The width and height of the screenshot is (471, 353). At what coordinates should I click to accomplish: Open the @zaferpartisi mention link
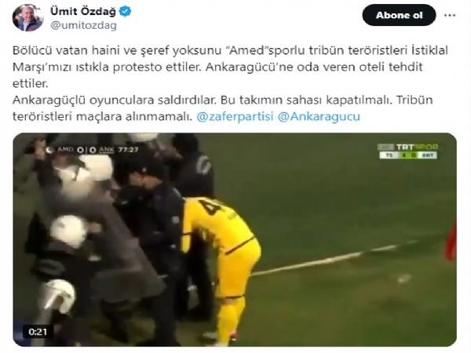coord(235,116)
